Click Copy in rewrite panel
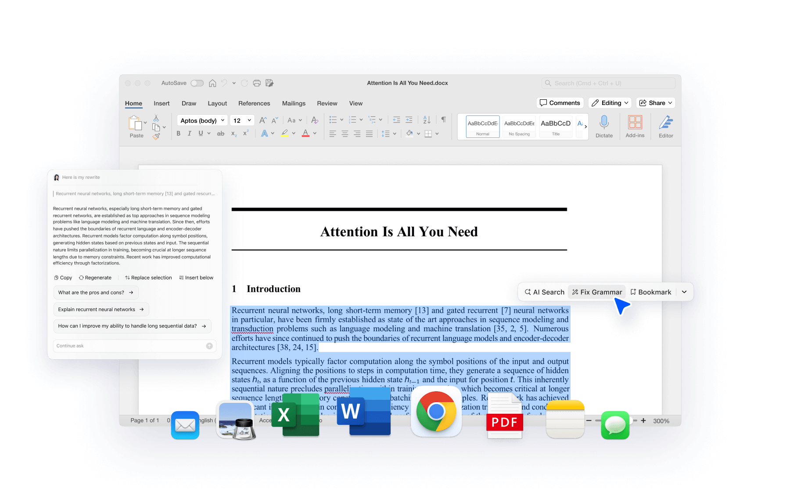Viewport: 790px width, 492px height. click(63, 278)
